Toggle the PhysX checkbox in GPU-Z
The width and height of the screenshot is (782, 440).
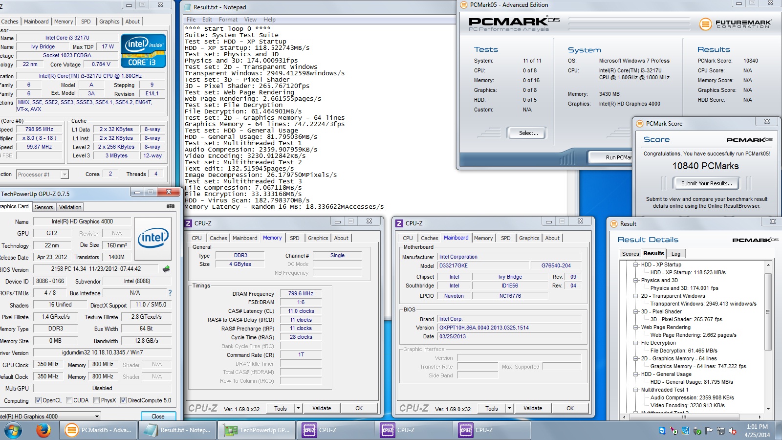click(x=97, y=400)
